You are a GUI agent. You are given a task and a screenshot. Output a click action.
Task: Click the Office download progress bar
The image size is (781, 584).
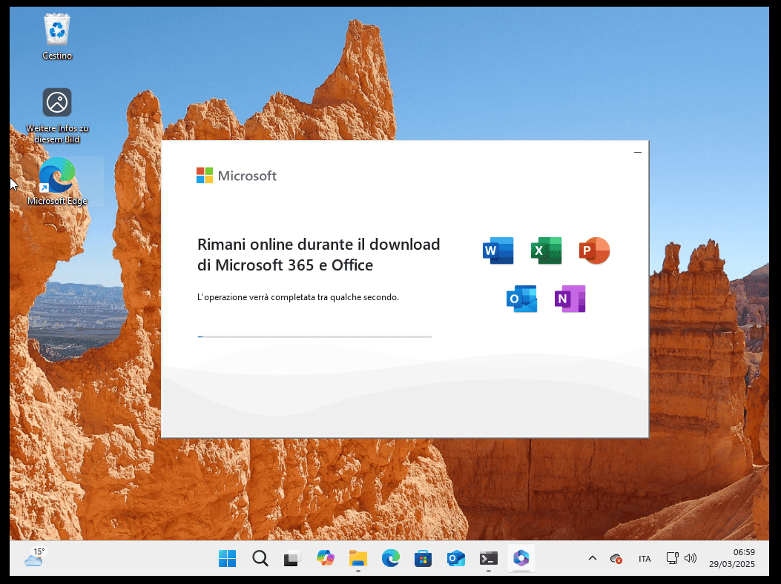(x=314, y=336)
